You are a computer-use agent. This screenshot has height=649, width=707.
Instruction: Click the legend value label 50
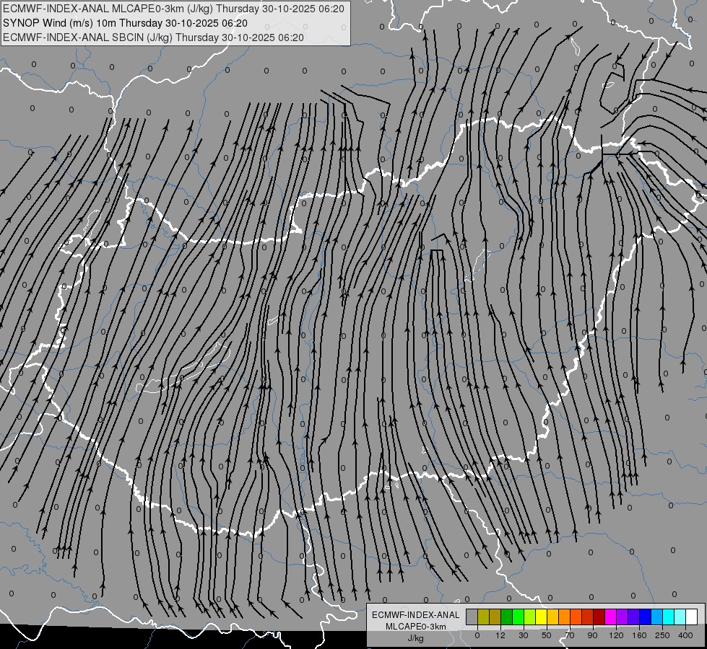coord(547,635)
